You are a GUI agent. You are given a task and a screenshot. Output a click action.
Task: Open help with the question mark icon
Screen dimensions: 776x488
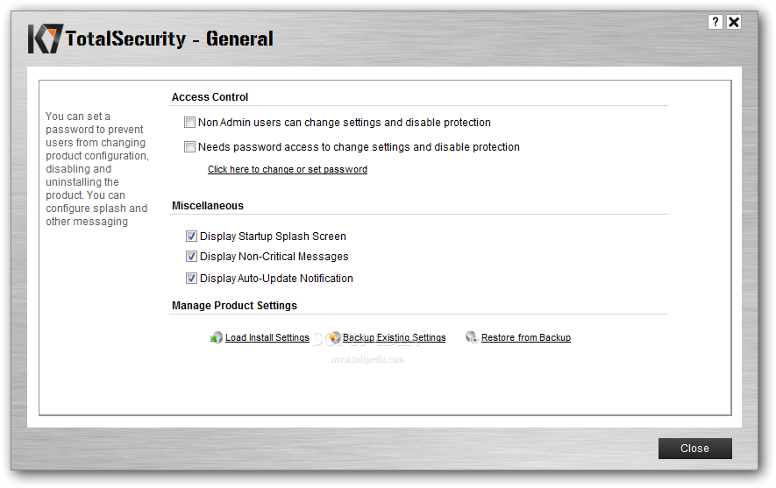pos(715,22)
